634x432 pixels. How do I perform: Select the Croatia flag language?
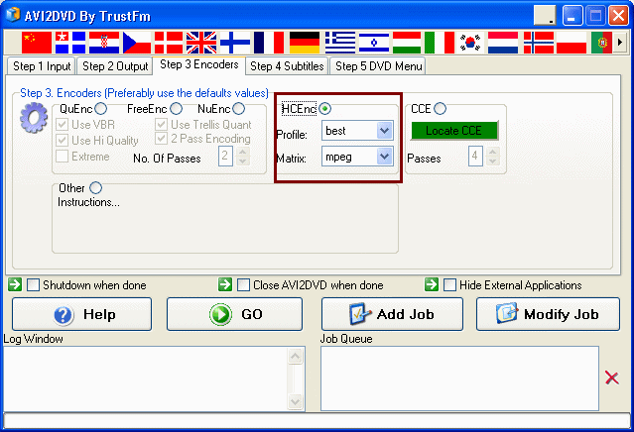point(104,43)
